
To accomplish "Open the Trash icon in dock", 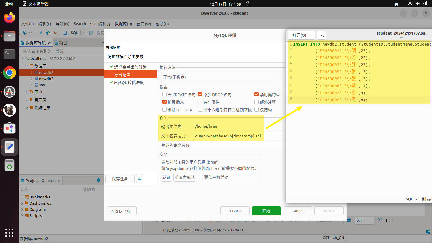I will pos(9,165).
